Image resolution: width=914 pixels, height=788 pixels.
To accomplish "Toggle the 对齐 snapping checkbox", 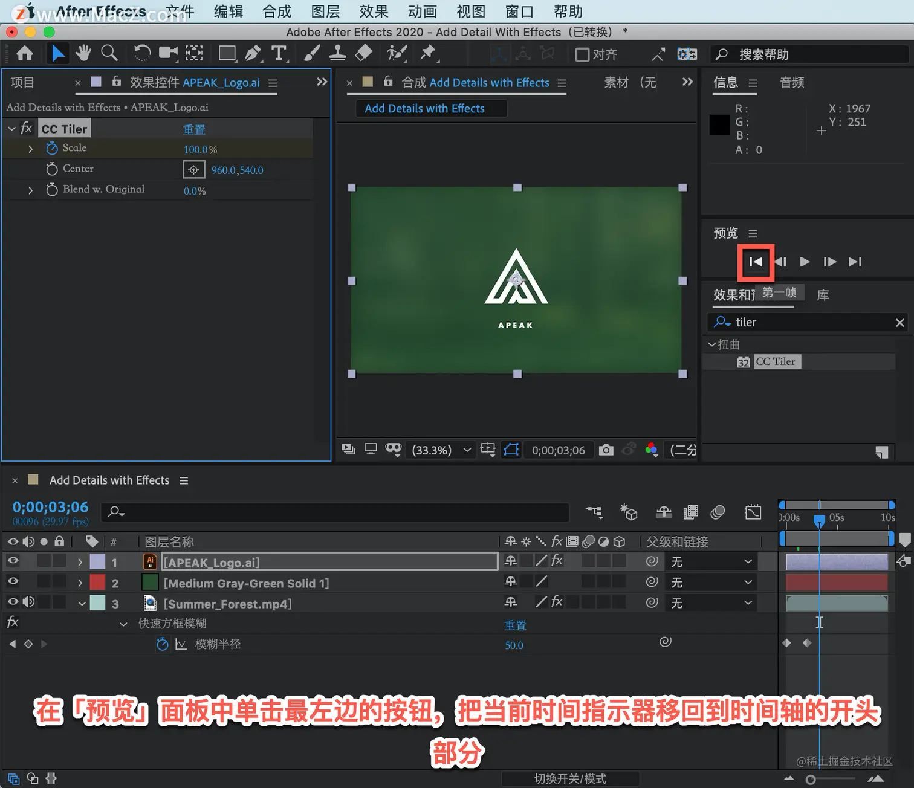I will pos(582,55).
